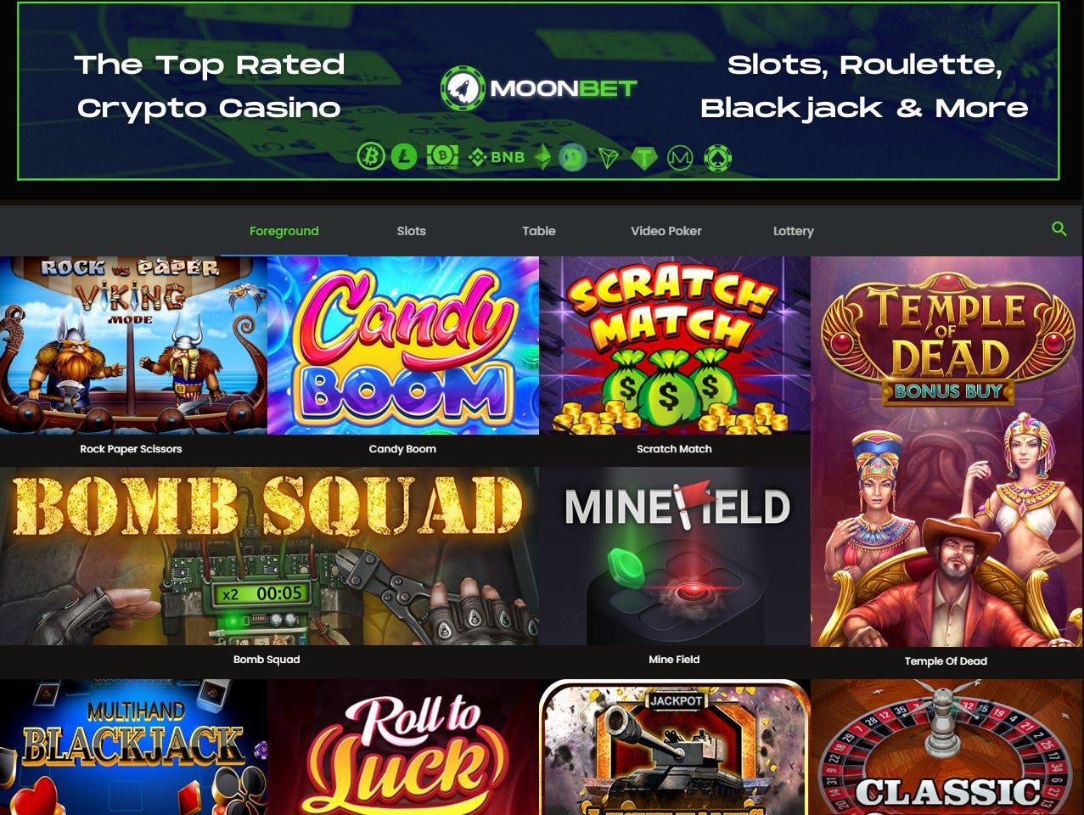Click the Tether icon in the banner
This screenshot has height=815, width=1084.
pos(645,158)
